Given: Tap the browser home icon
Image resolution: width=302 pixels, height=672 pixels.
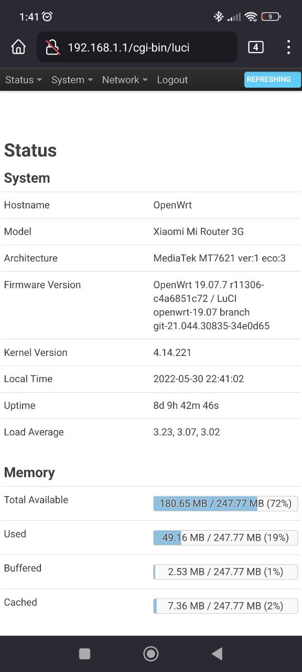Looking at the screenshot, I should [x=18, y=47].
